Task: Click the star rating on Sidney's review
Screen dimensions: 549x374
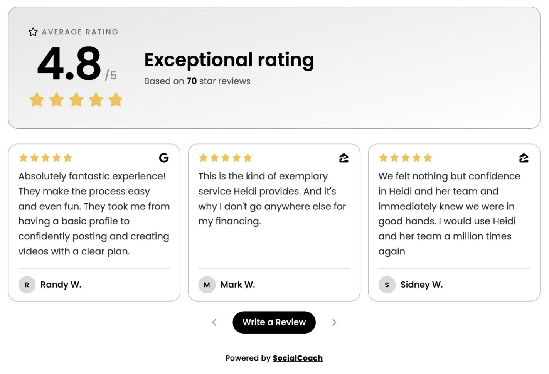Action: (x=406, y=158)
